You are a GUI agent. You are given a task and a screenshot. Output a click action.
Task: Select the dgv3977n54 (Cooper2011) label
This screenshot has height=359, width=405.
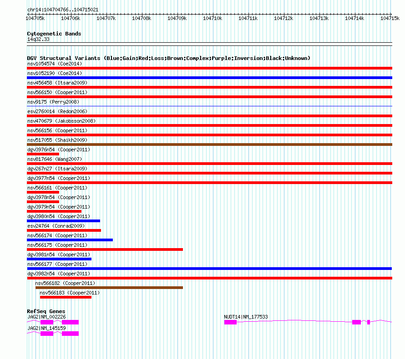coord(59,178)
